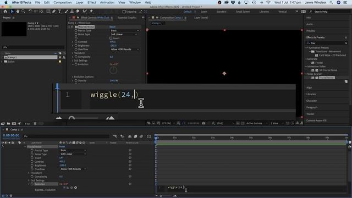
Task: Click Reset link for Fractal Noise effect
Action: click(x=112, y=27)
